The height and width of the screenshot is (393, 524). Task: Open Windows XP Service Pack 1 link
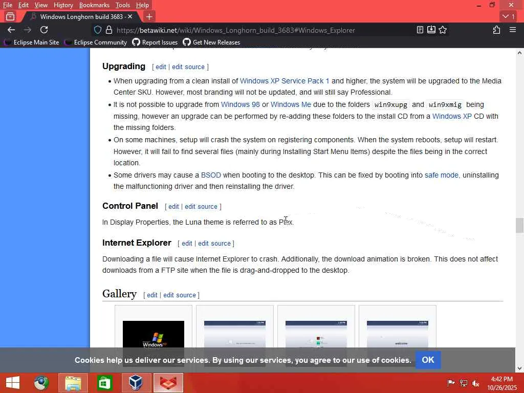coord(285,81)
